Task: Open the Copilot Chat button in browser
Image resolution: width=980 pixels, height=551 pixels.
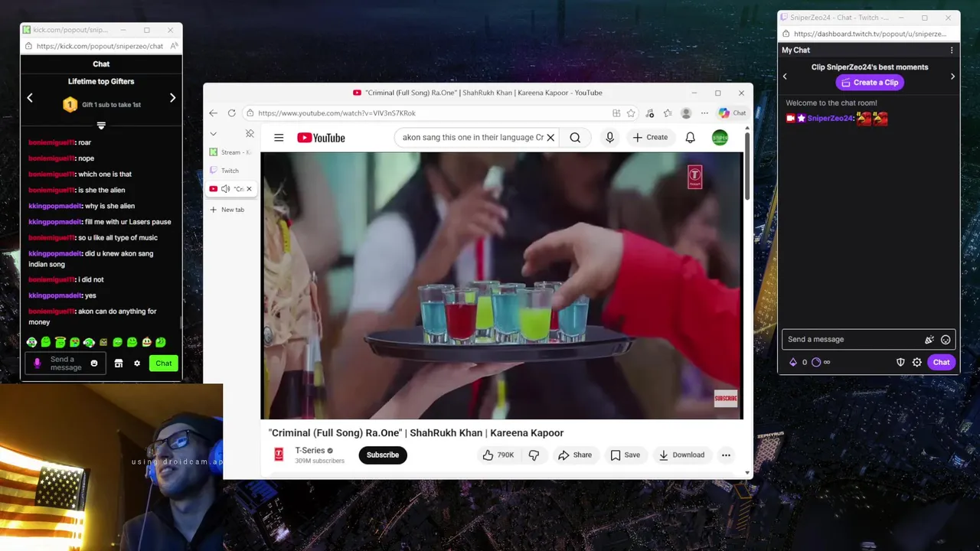Action: pyautogui.click(x=733, y=113)
